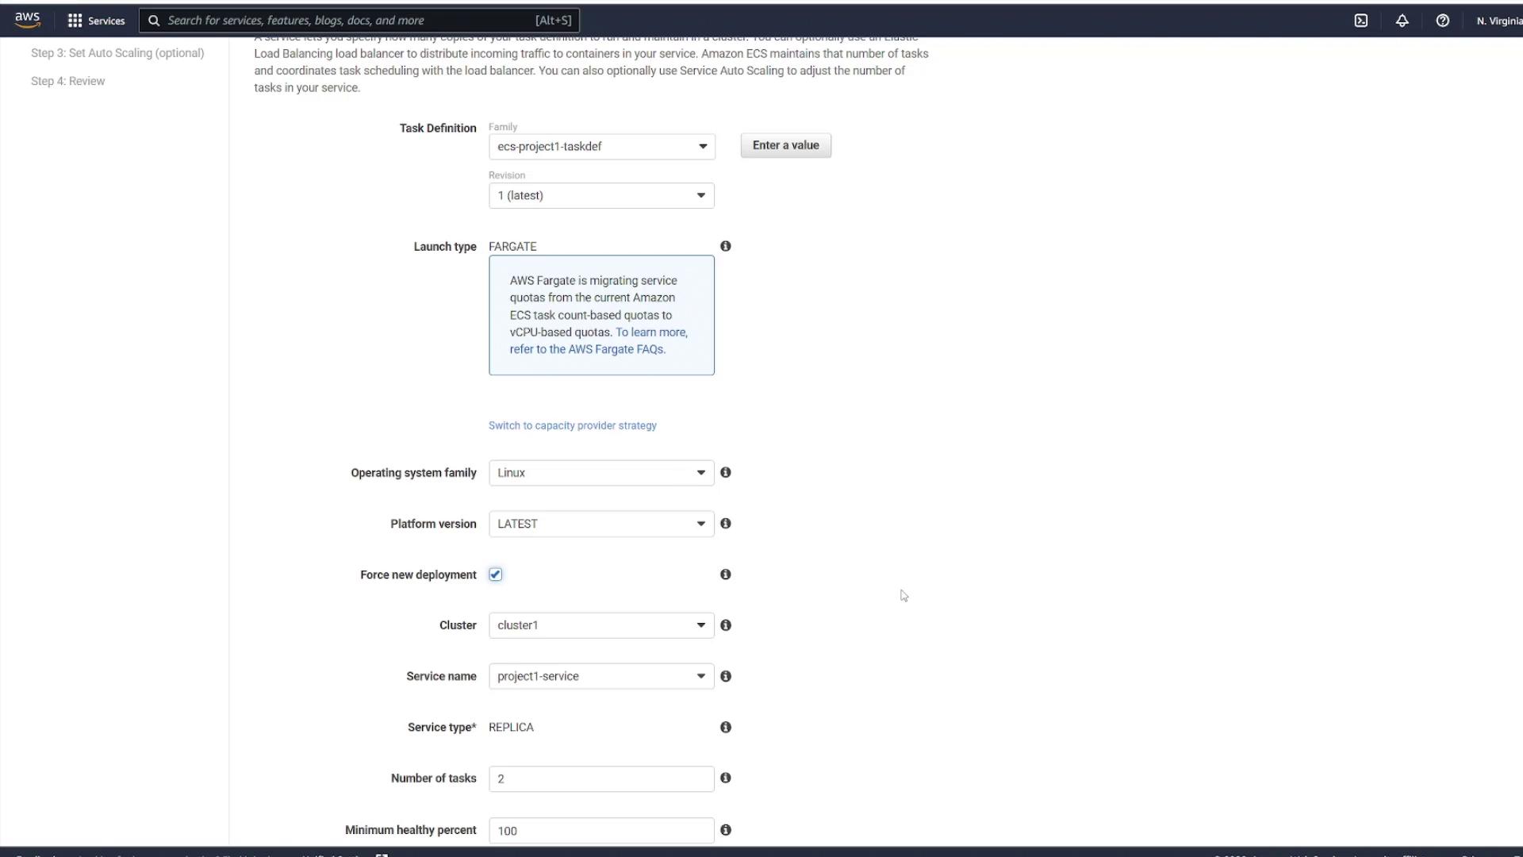Expand the Revision dropdown
1523x857 pixels.
601,196
